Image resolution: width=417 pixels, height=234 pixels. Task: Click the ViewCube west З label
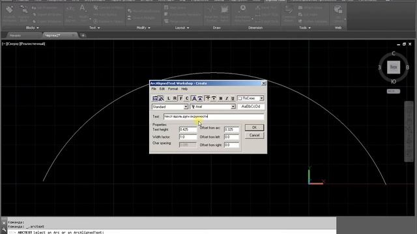click(x=379, y=68)
